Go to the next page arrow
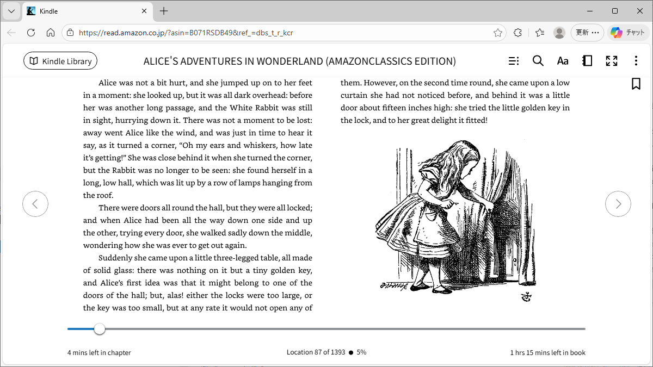Screen dimensions: 653x367 coord(618,204)
